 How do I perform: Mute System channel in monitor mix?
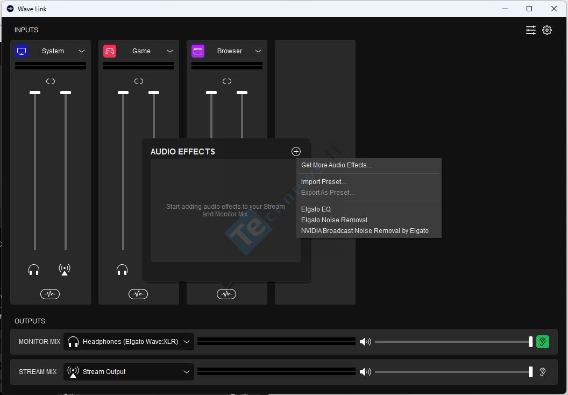(34, 270)
